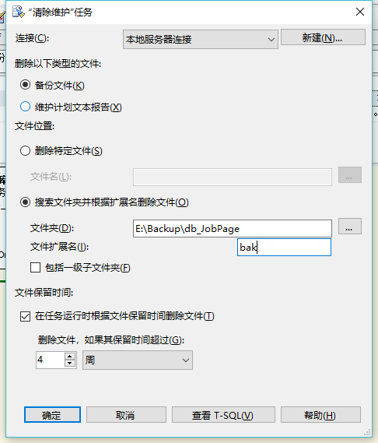
Task: Click the maintenance cleanup task title icon
Action: [19, 12]
